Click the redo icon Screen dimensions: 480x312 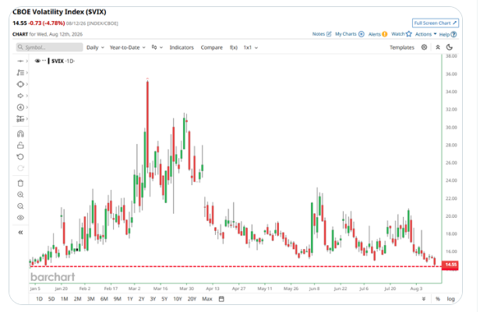click(x=20, y=168)
